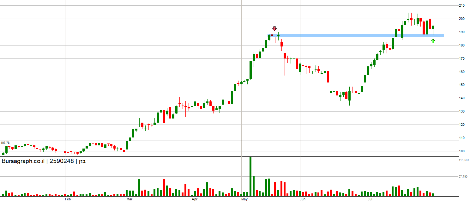Image resolution: width=470 pixels, height=201 pixels.
Task: Pick the 100 price axis label
Action: 461,151
